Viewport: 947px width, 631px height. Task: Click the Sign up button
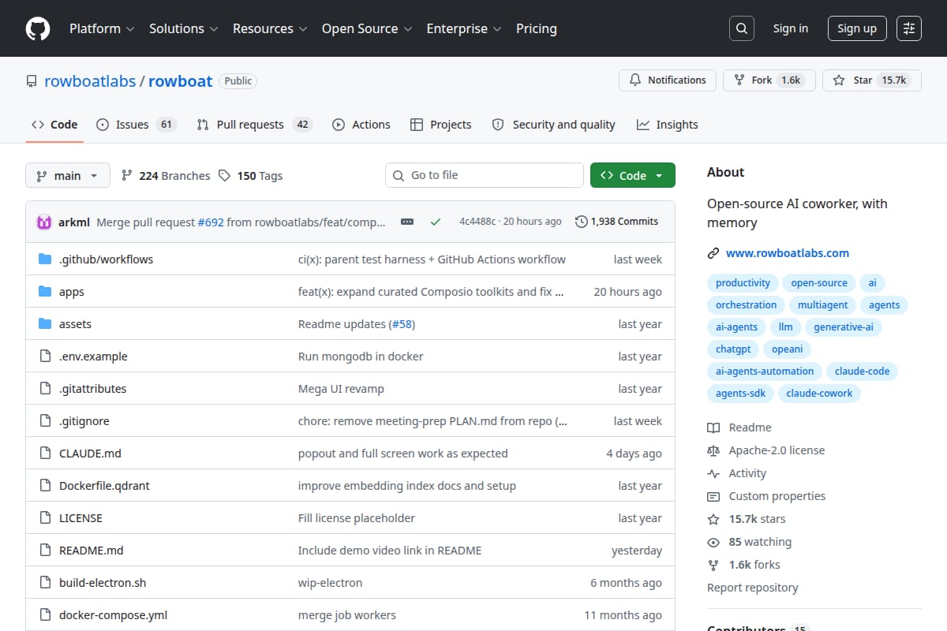click(857, 28)
